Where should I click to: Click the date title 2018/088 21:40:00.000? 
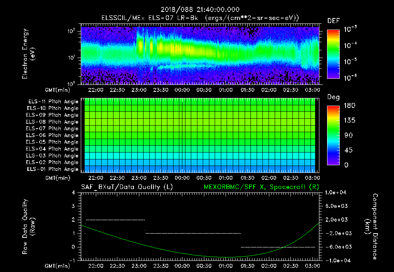[200, 10]
